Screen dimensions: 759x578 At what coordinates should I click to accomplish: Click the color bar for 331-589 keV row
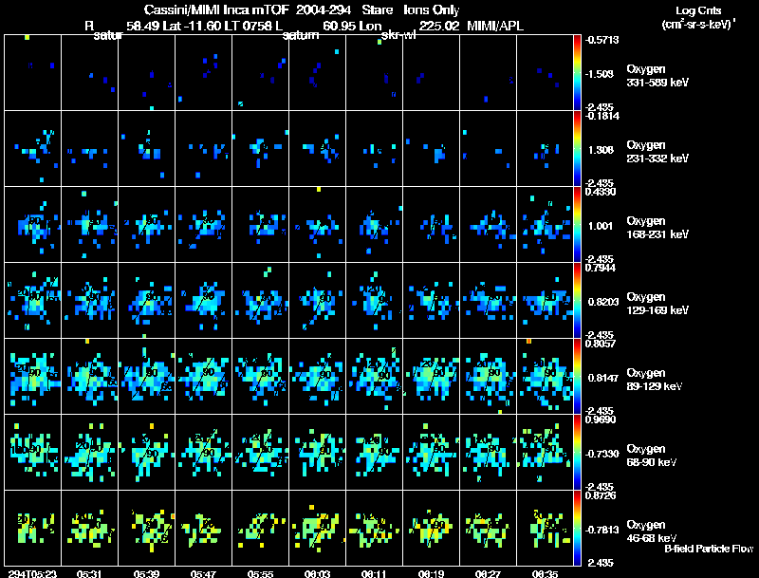(577, 73)
